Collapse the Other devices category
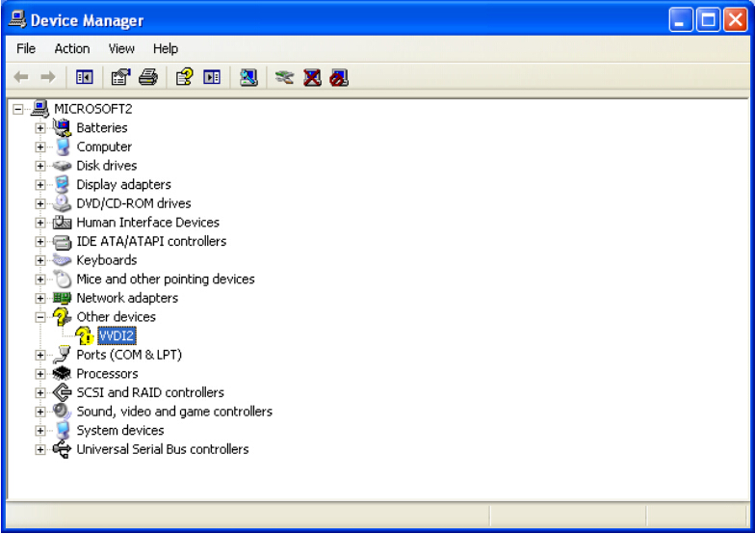 [40, 317]
